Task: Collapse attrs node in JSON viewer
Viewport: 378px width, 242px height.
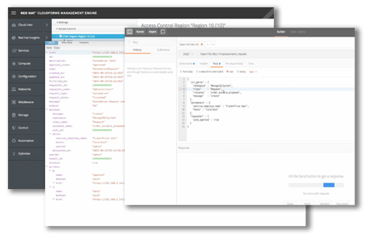Action: pyautogui.click(x=50, y=134)
